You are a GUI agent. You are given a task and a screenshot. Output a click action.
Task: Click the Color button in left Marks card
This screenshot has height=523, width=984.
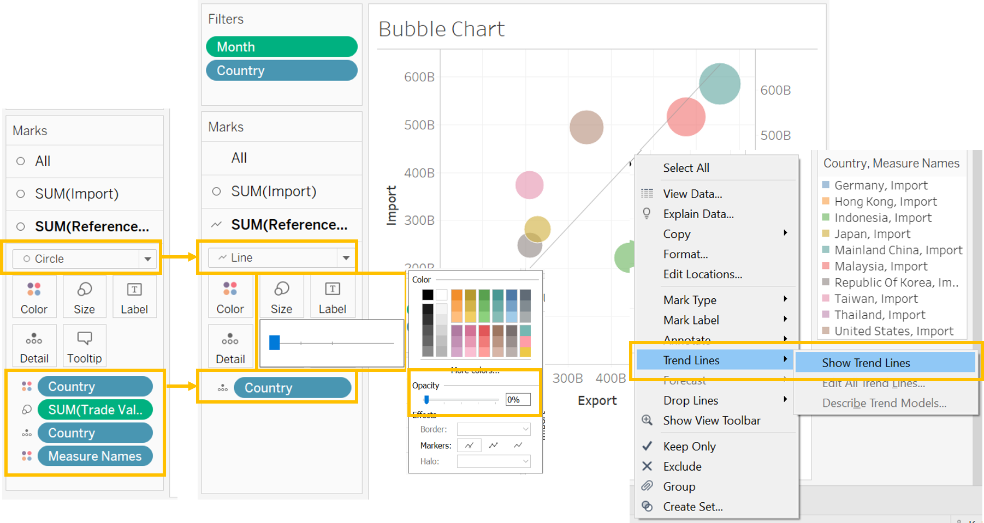pos(34,297)
